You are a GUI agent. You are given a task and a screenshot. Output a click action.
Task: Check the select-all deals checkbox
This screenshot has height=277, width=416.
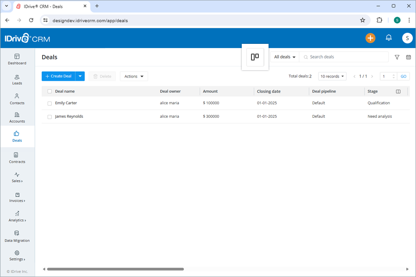(x=49, y=91)
